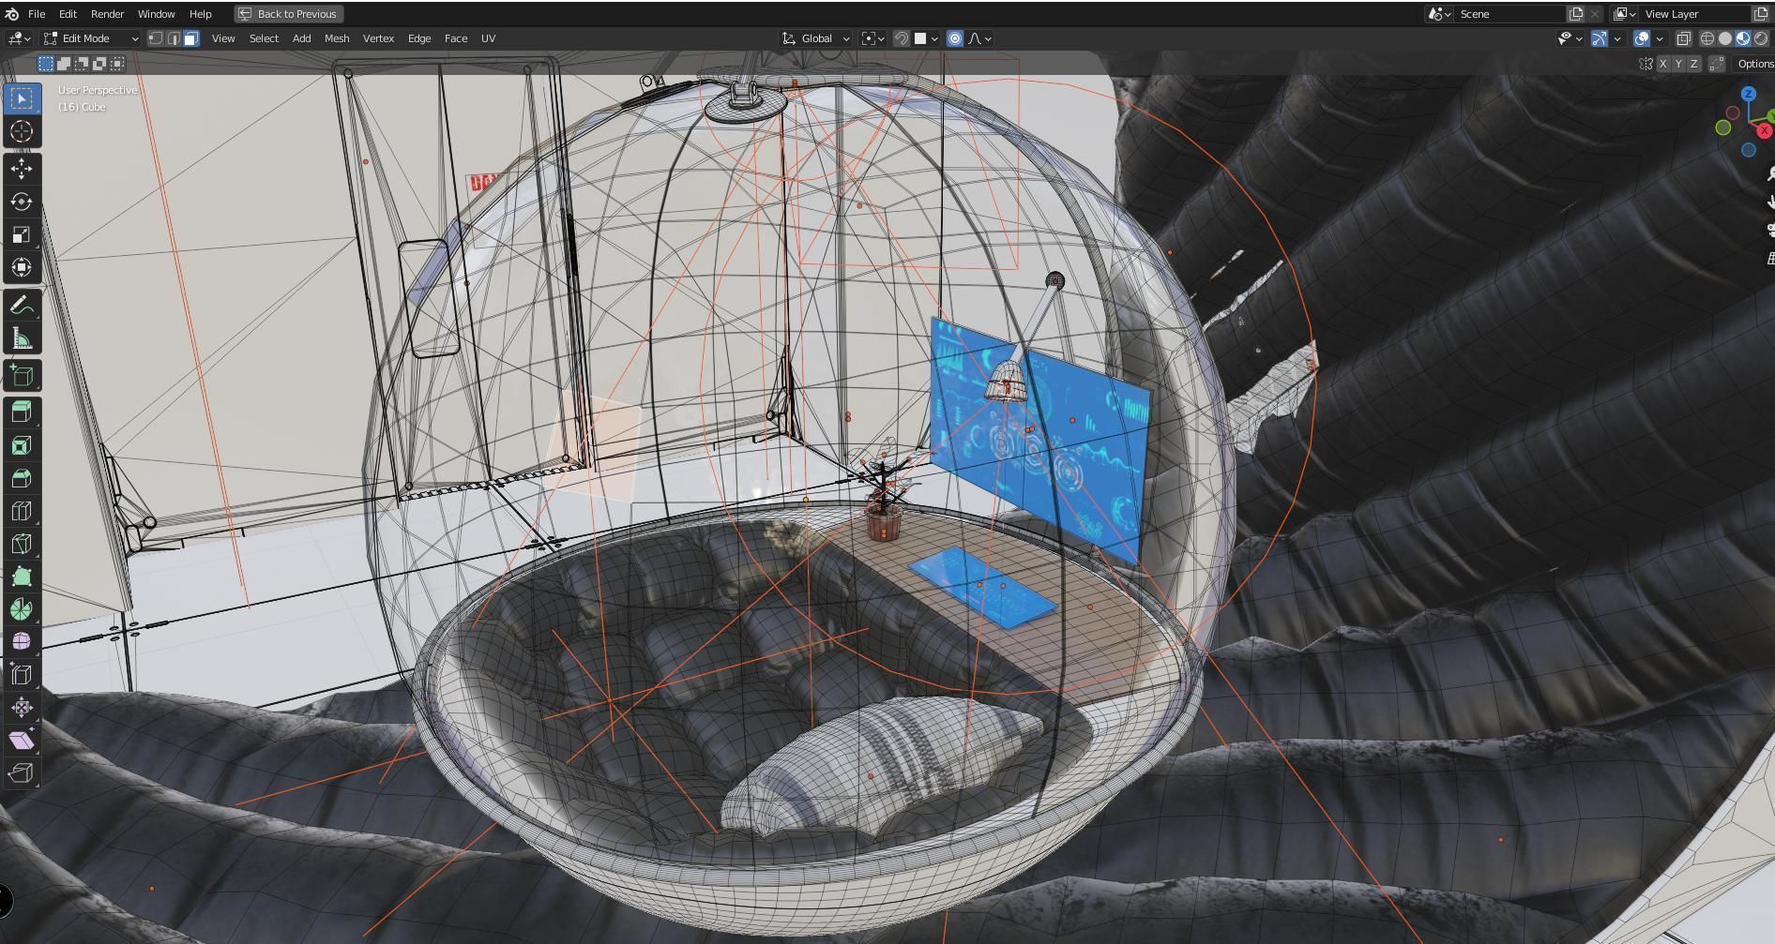Switch to edge select mode

(174, 38)
